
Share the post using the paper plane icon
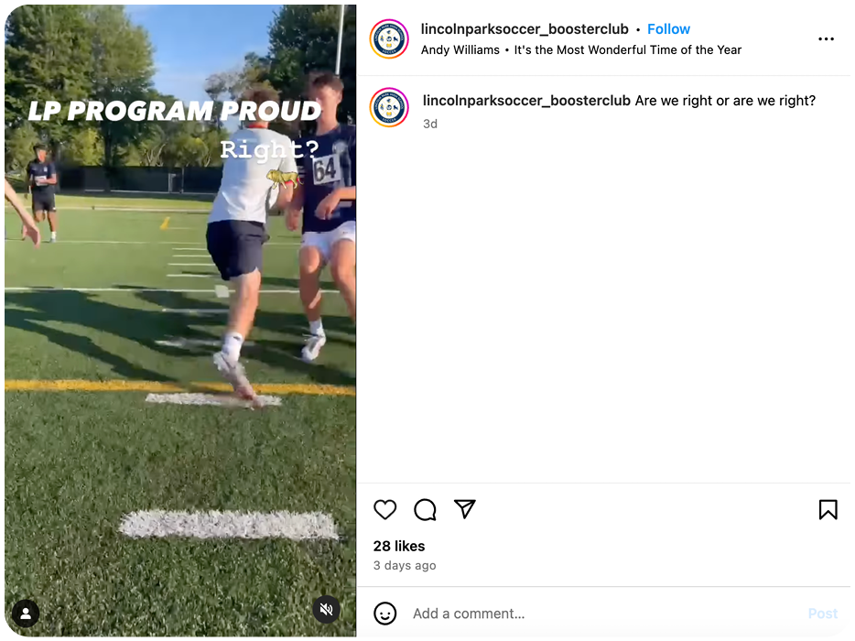coord(465,509)
